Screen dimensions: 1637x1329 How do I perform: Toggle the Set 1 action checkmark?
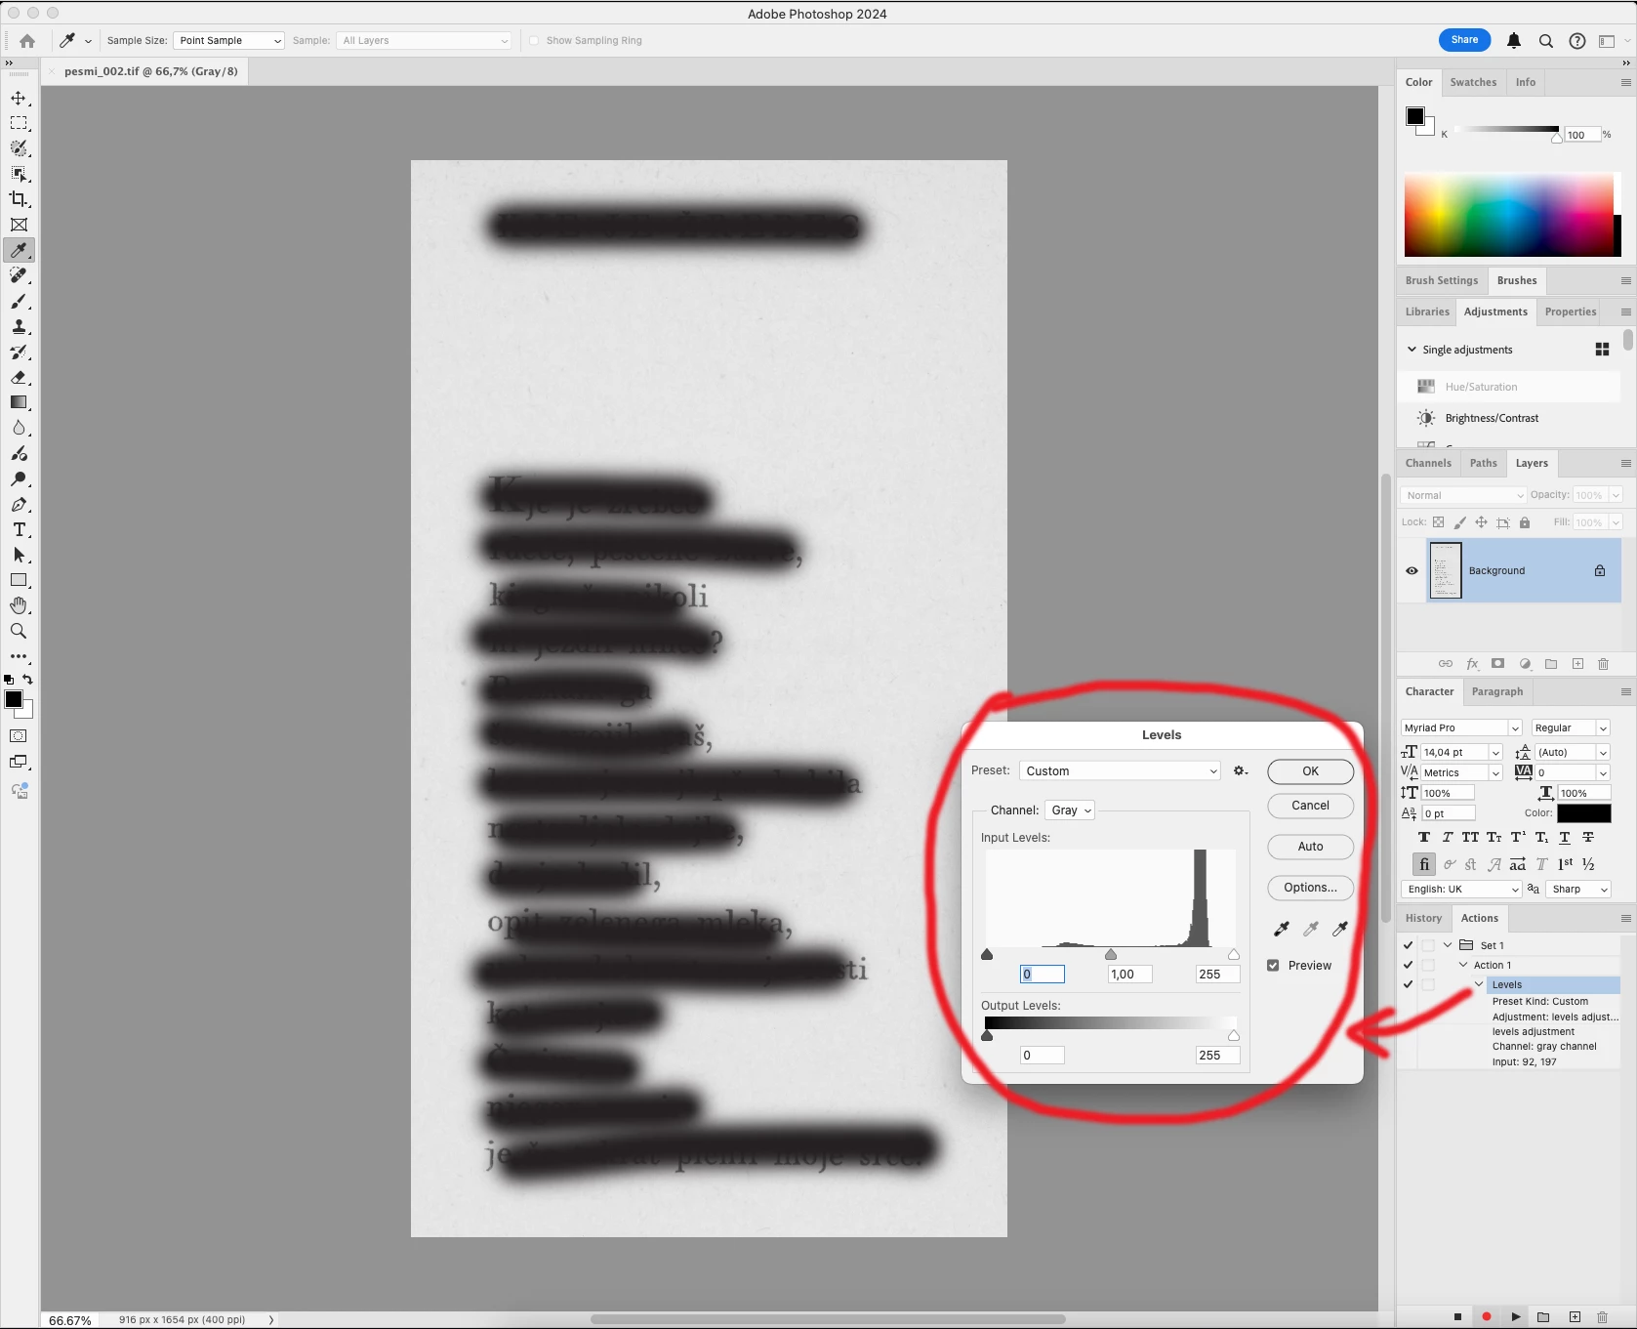click(1408, 945)
